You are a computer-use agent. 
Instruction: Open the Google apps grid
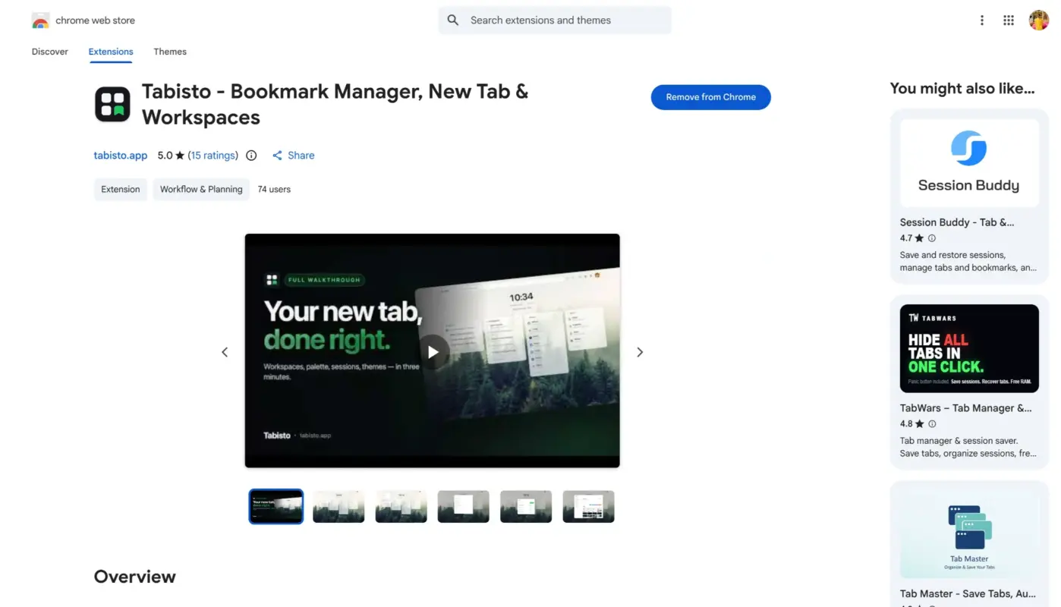[x=1009, y=20]
